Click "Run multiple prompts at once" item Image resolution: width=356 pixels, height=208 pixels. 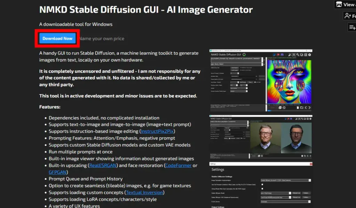pos(81,152)
